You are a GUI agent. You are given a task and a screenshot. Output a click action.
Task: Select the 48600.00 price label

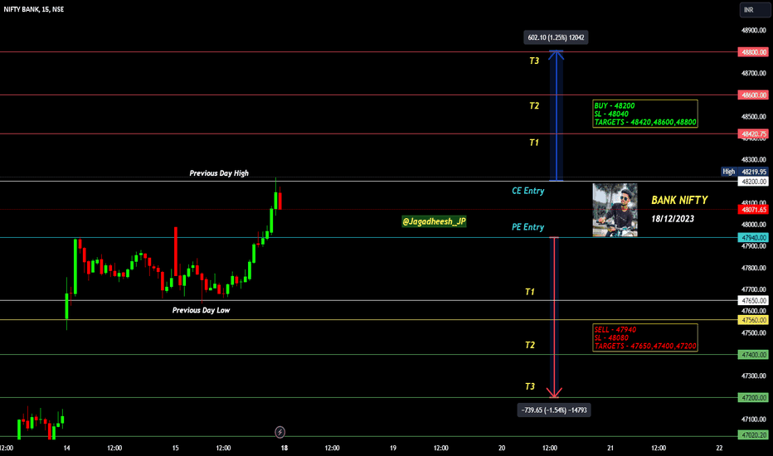pyautogui.click(x=753, y=95)
